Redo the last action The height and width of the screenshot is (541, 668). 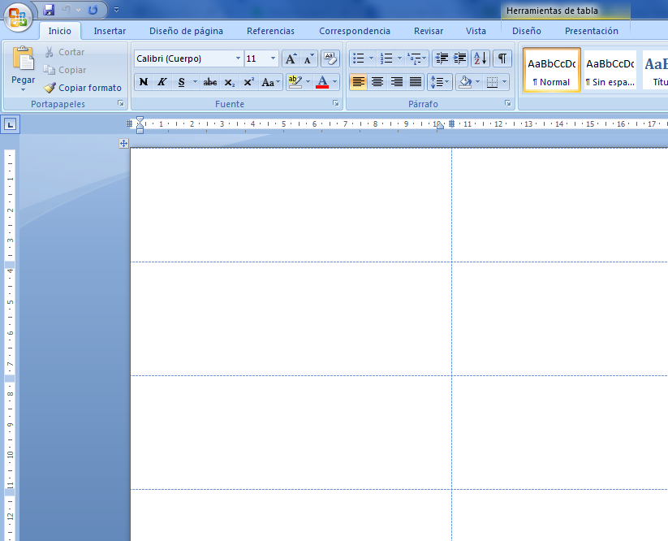(93, 10)
